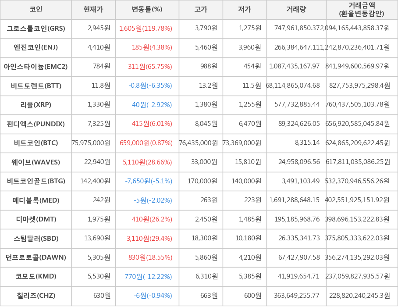Click the 펀디엑스(PUNDIX) coin name
Viewport: 398px width, 307px height.
[x=36, y=124]
